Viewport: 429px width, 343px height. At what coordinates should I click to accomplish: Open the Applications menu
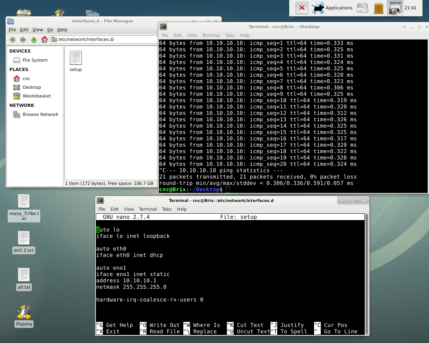pos(339,8)
